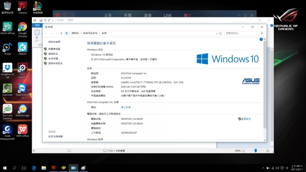This screenshot has height=172, width=306.
Task: Open the ASUS HiPost desktop shortcut
Action: 7,28
